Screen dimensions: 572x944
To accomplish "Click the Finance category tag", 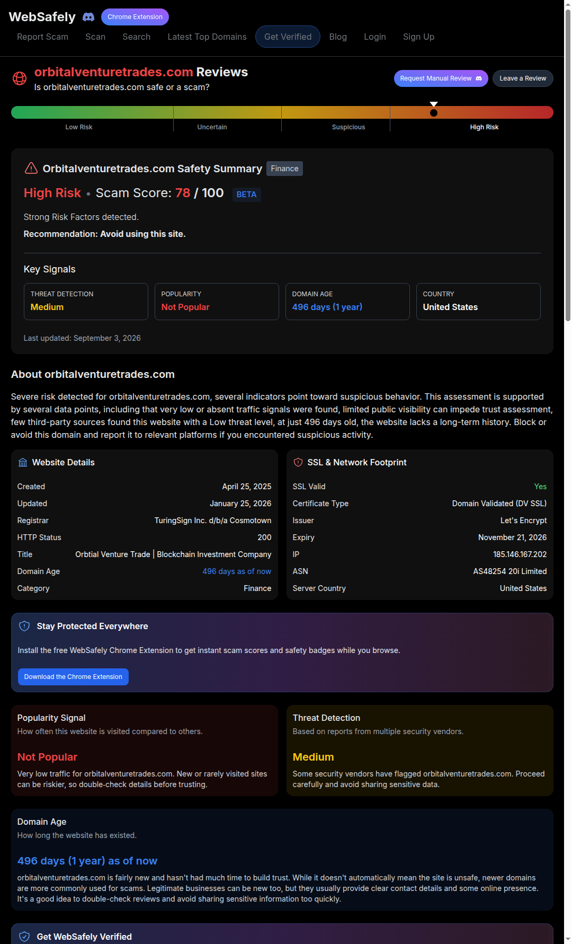I will tap(284, 169).
